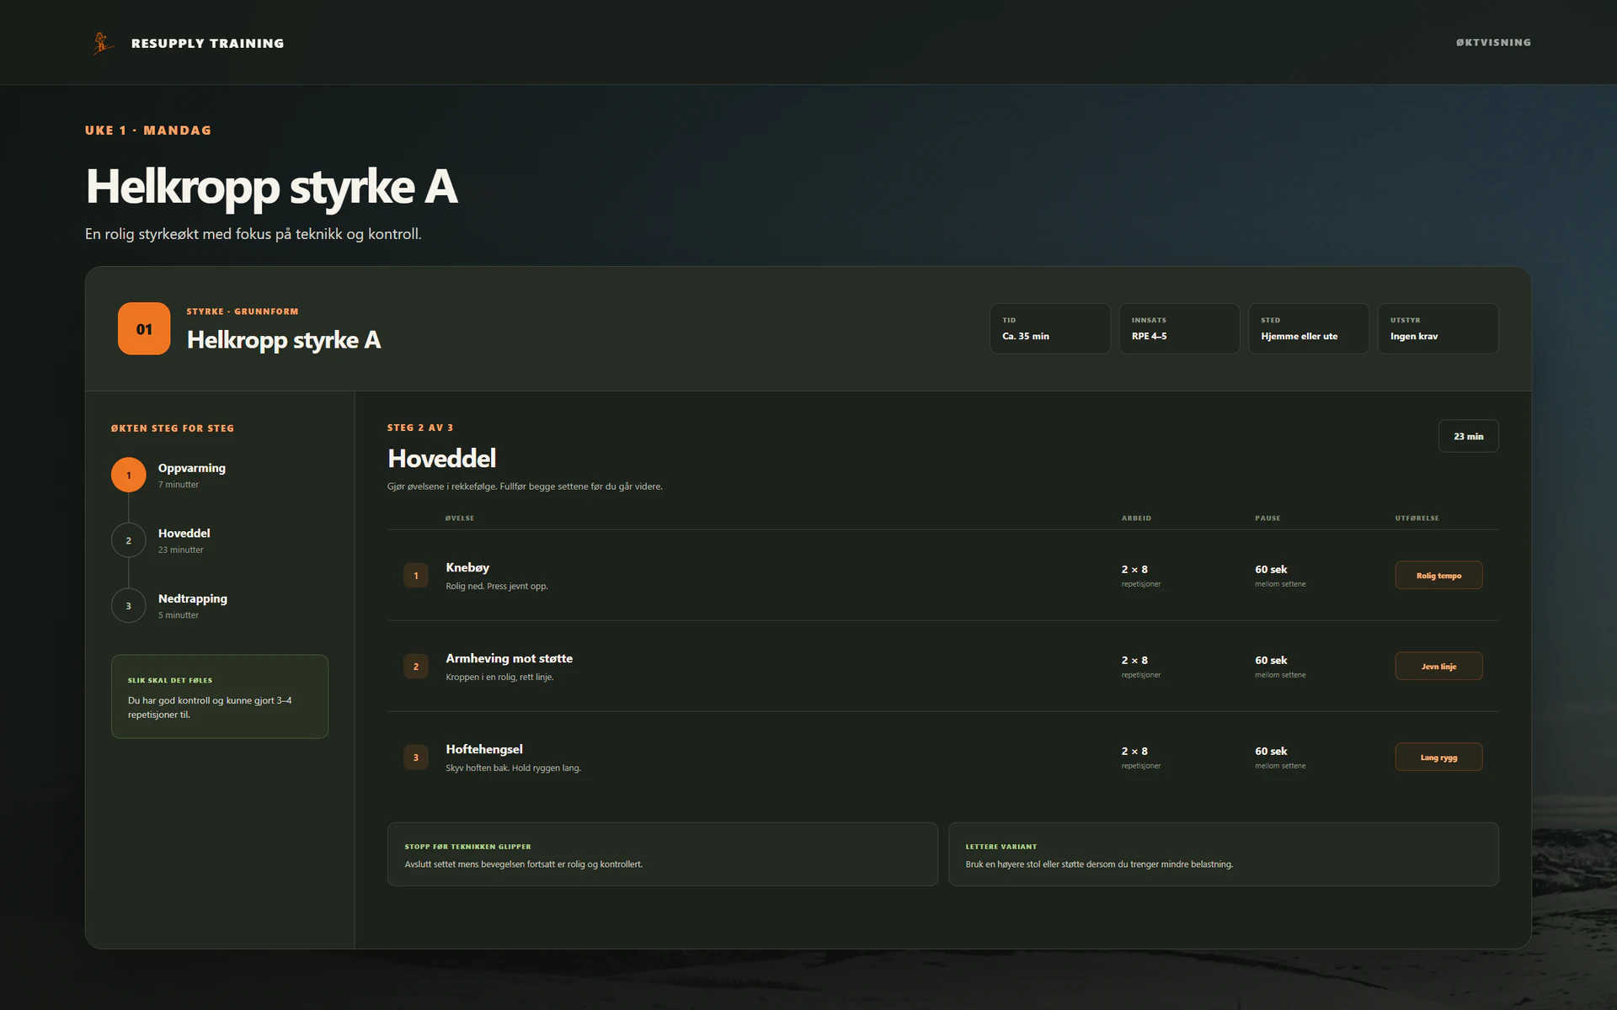The height and width of the screenshot is (1010, 1617).
Task: Click step circle number 1 for Oppvarming
Action: [129, 476]
